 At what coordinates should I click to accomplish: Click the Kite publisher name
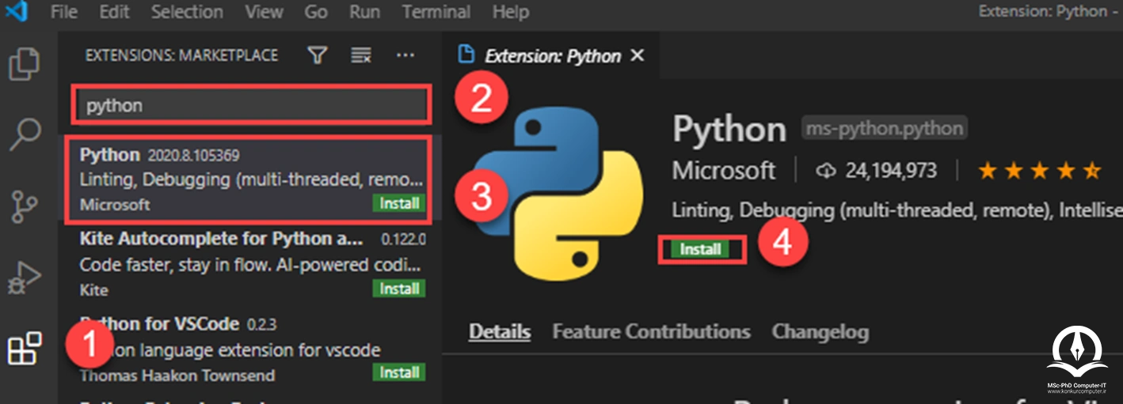coord(93,290)
